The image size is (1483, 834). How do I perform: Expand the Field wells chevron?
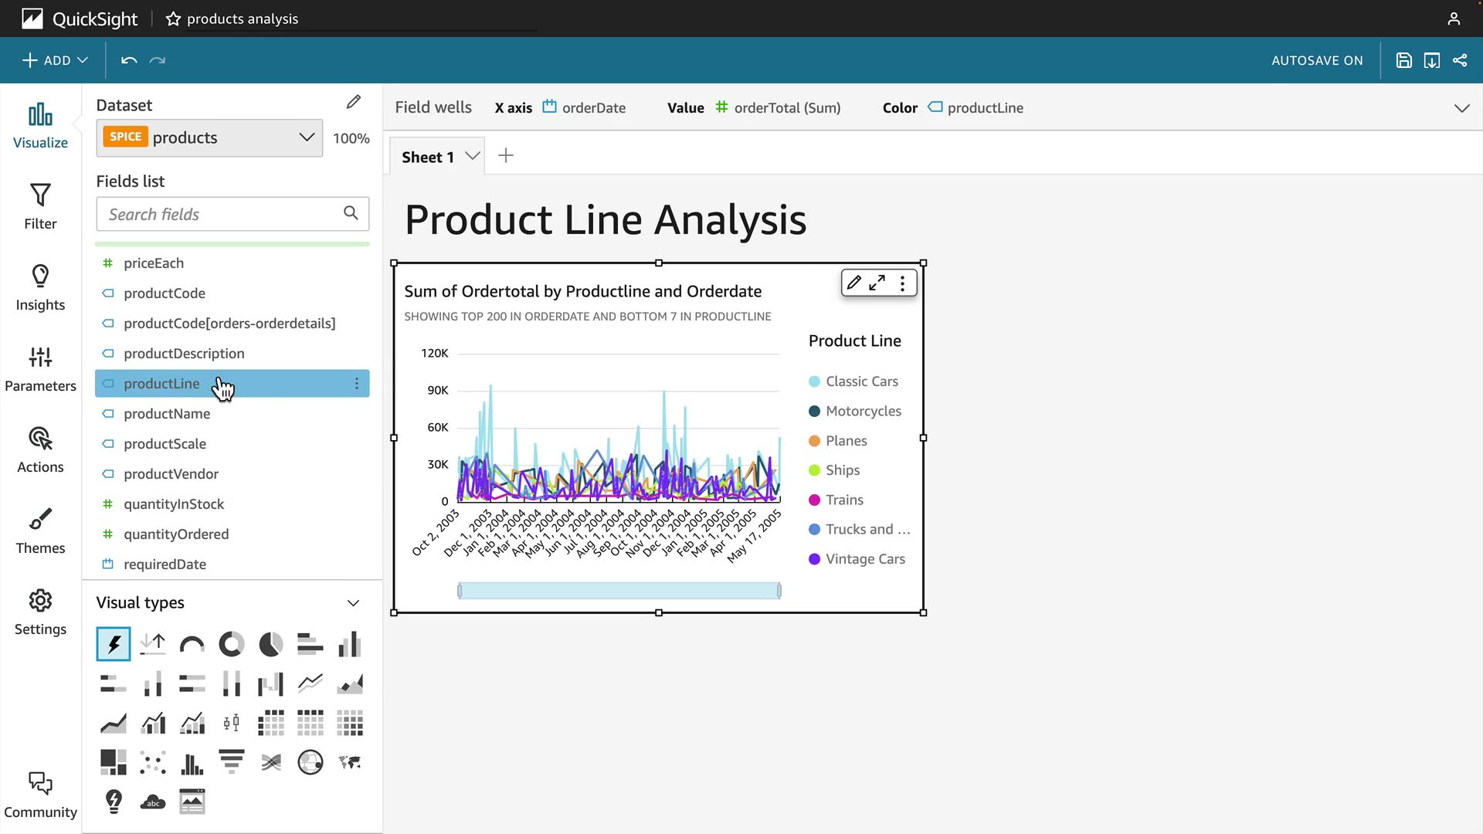pyautogui.click(x=1461, y=108)
